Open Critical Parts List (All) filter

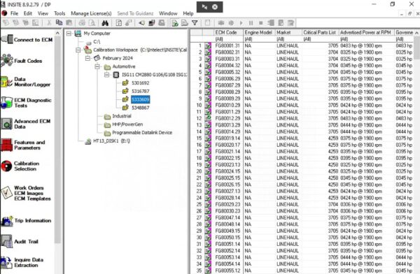320,39
